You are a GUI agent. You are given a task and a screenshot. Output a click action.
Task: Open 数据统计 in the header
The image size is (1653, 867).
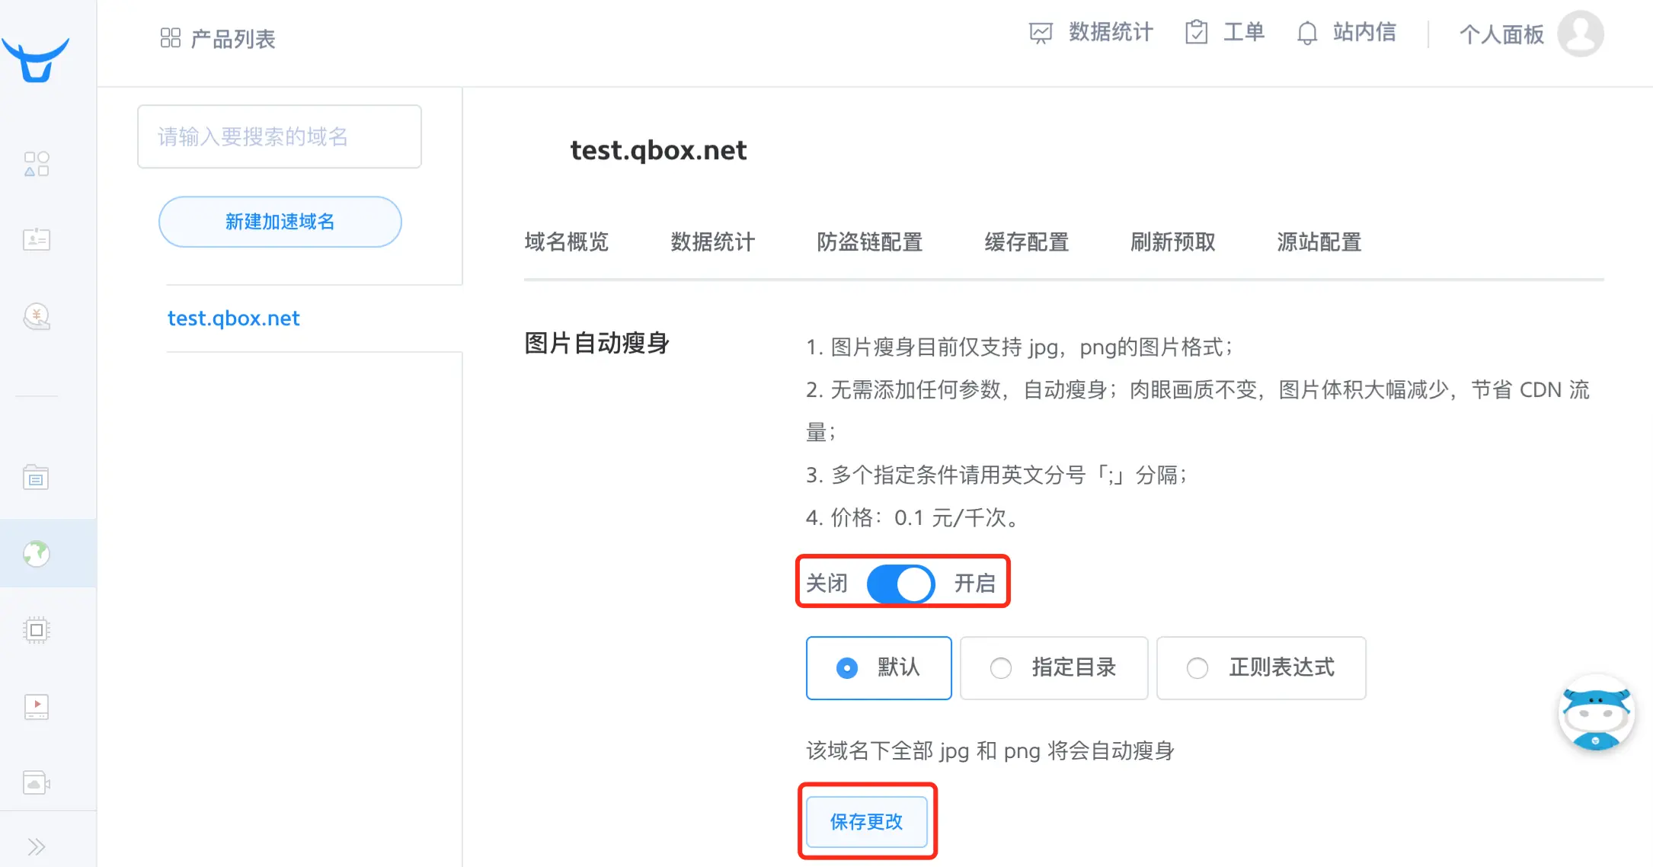coord(1111,32)
